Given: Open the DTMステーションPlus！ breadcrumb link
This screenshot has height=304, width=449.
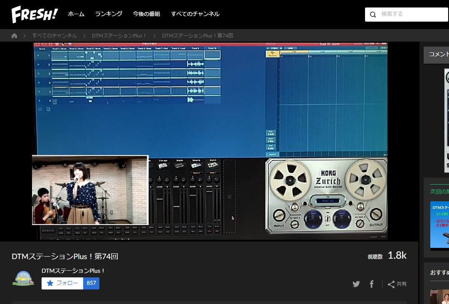Looking at the screenshot, I should point(119,35).
